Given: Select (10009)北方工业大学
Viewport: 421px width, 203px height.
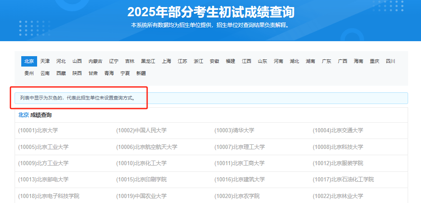Looking at the screenshot, I should click(43, 163).
